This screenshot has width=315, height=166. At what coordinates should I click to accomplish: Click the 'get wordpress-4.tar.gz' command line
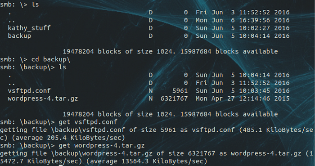tap(72, 145)
